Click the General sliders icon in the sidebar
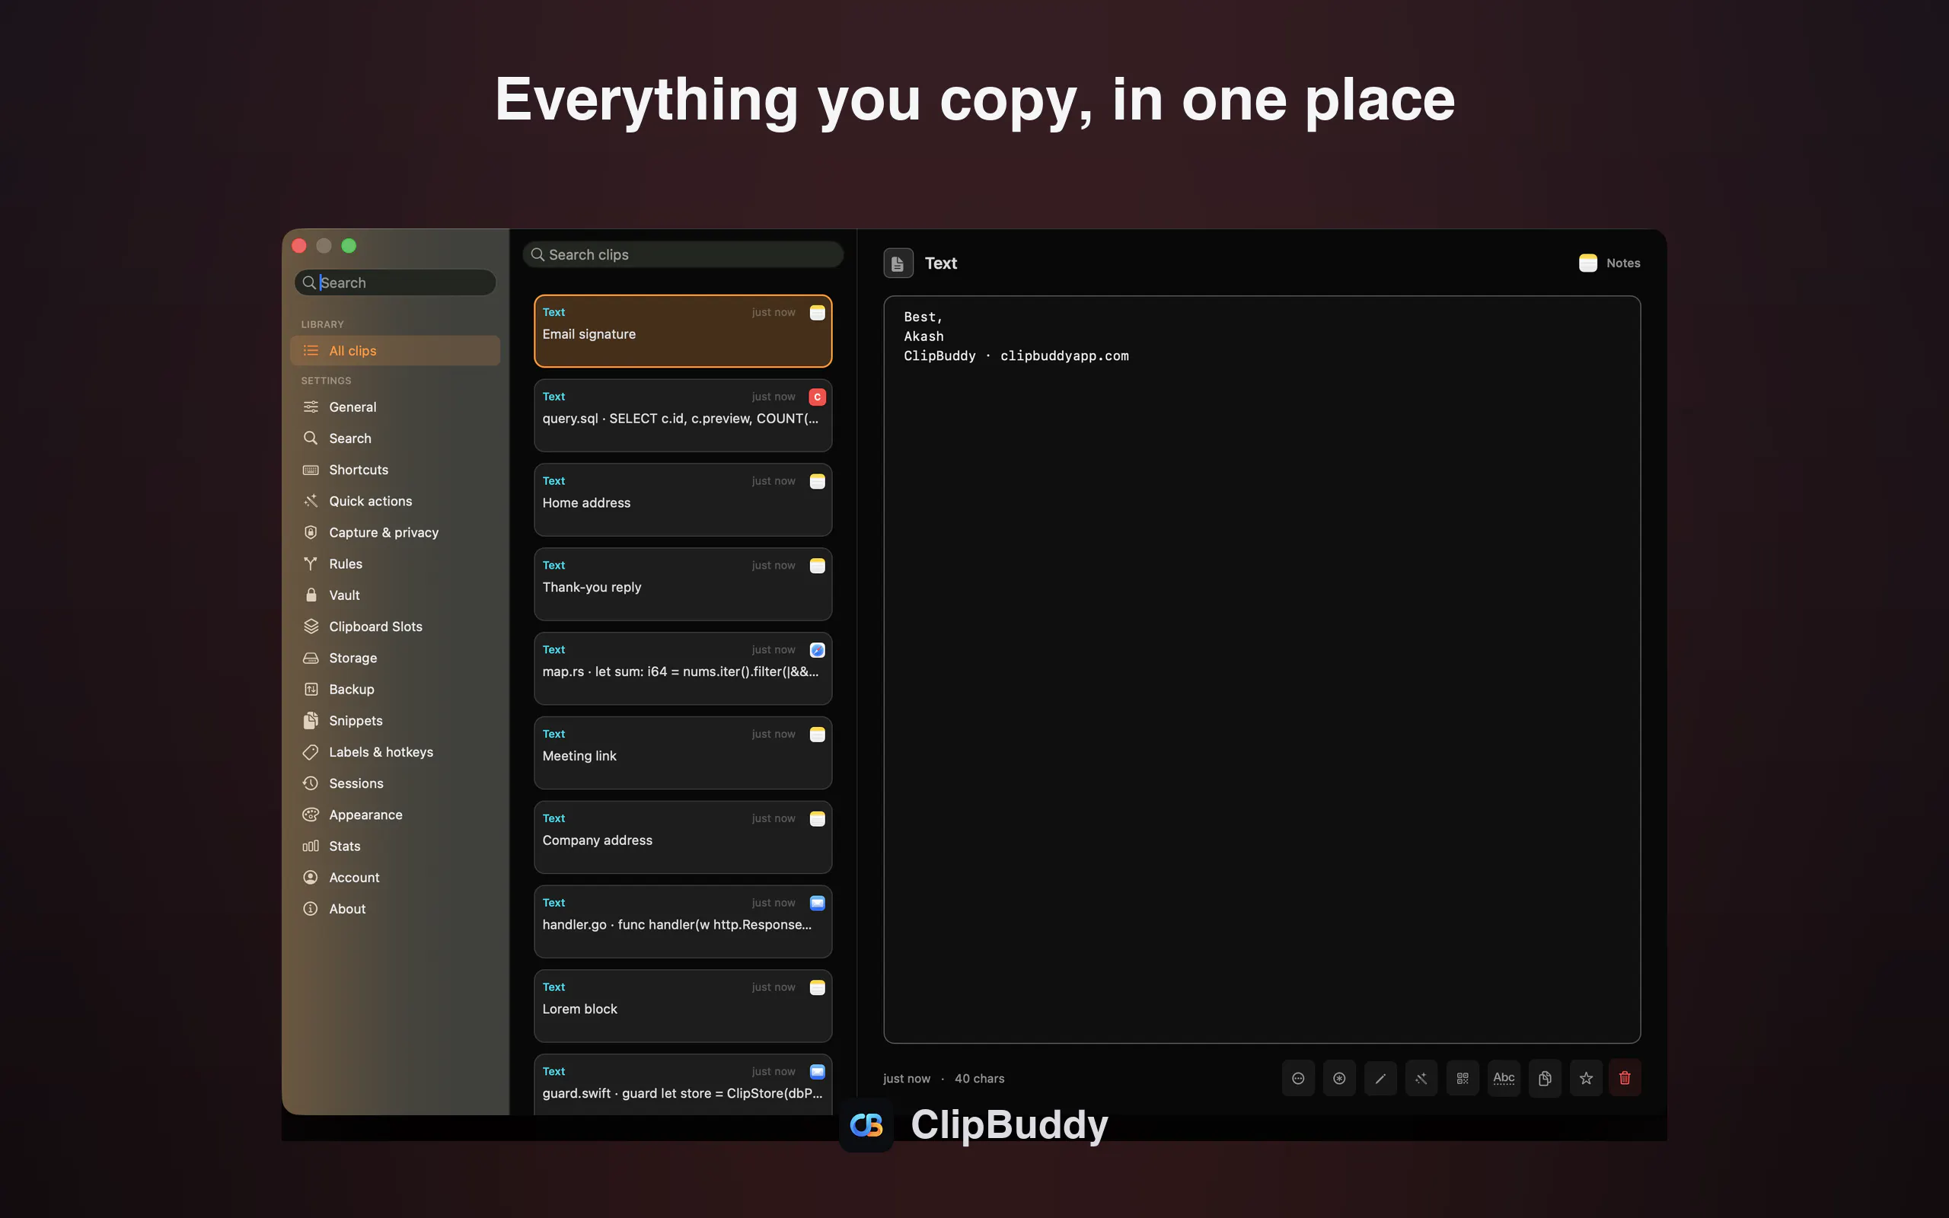Viewport: 1949px width, 1218px height. pos(310,407)
